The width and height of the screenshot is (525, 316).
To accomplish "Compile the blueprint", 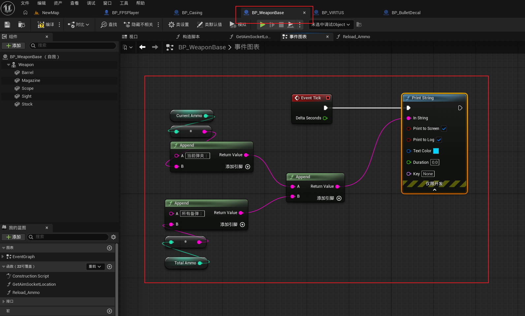I will (46, 25).
